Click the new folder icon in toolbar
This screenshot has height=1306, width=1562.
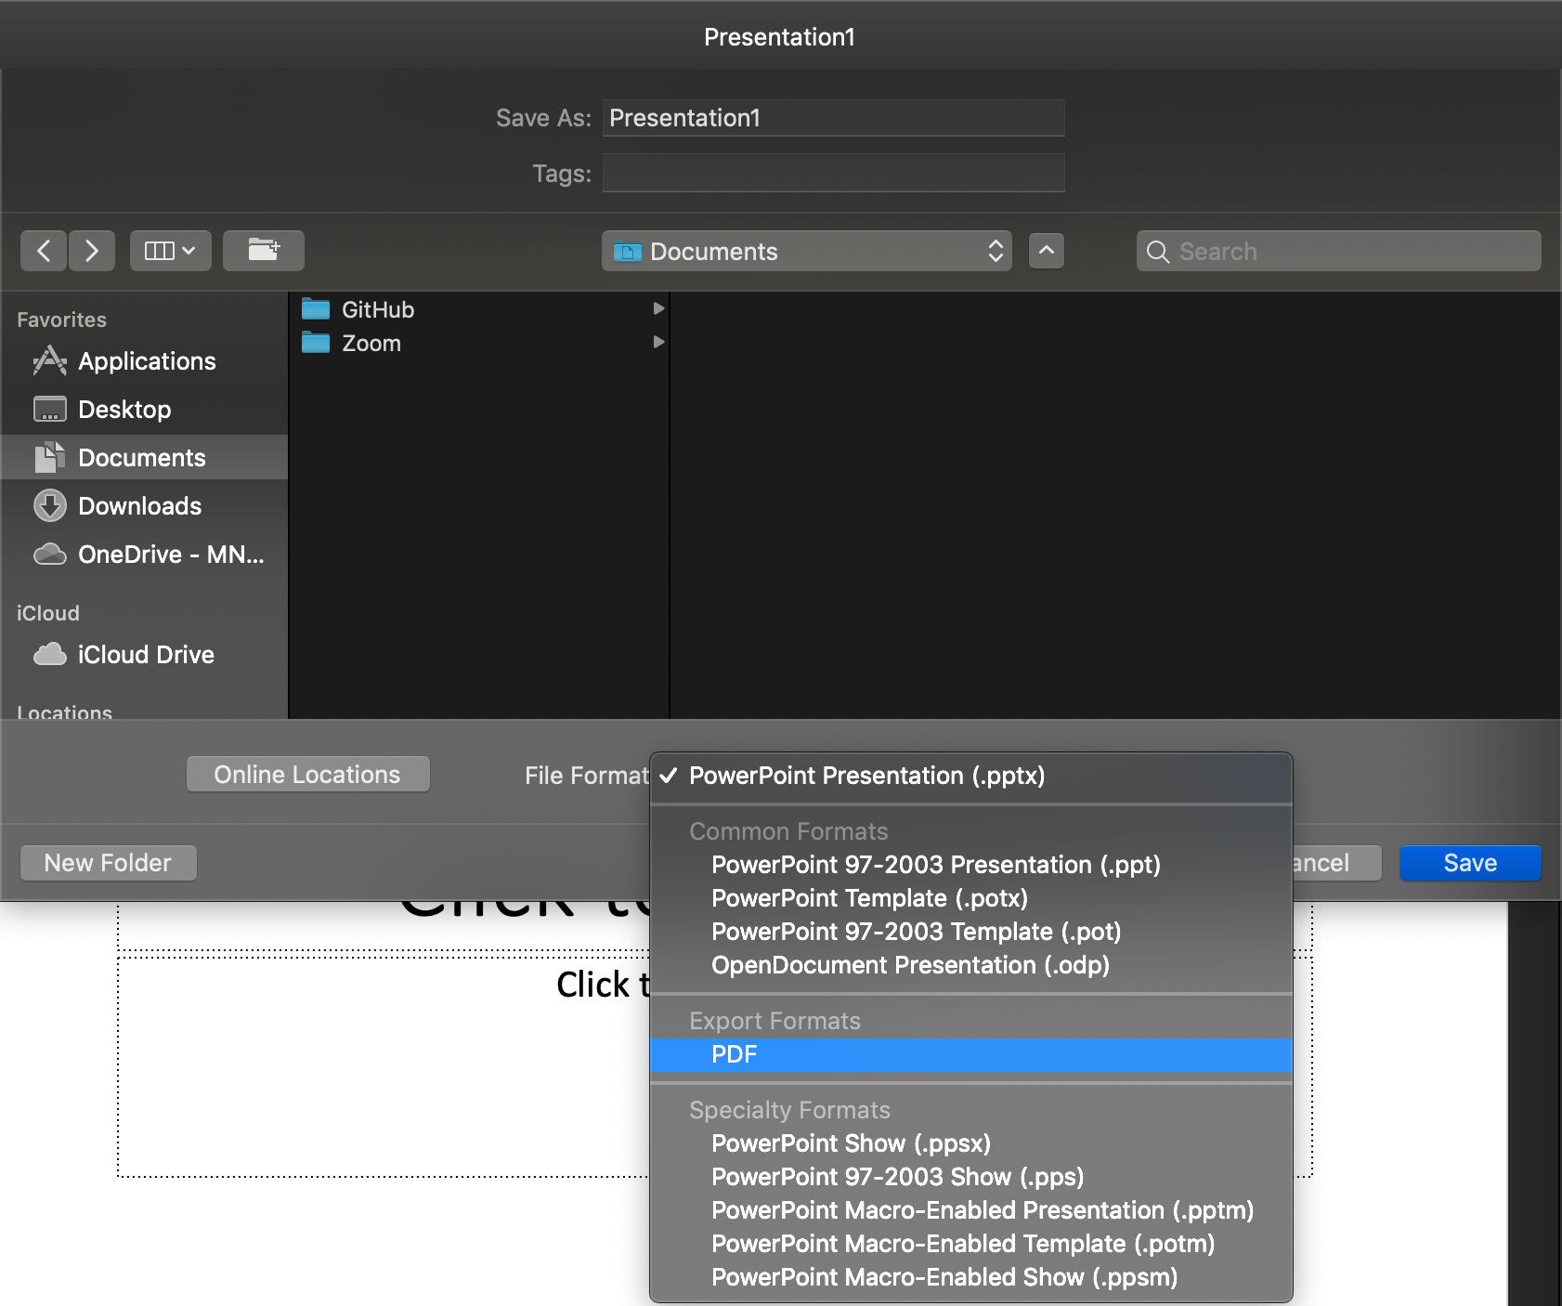tap(264, 251)
